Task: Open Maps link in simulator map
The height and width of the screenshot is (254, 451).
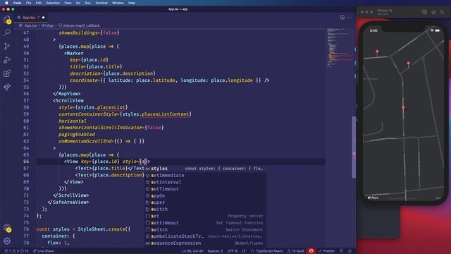Action: click(x=373, y=198)
